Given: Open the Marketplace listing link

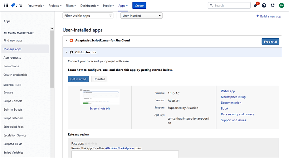Looking at the screenshot, I should click(x=233, y=97).
